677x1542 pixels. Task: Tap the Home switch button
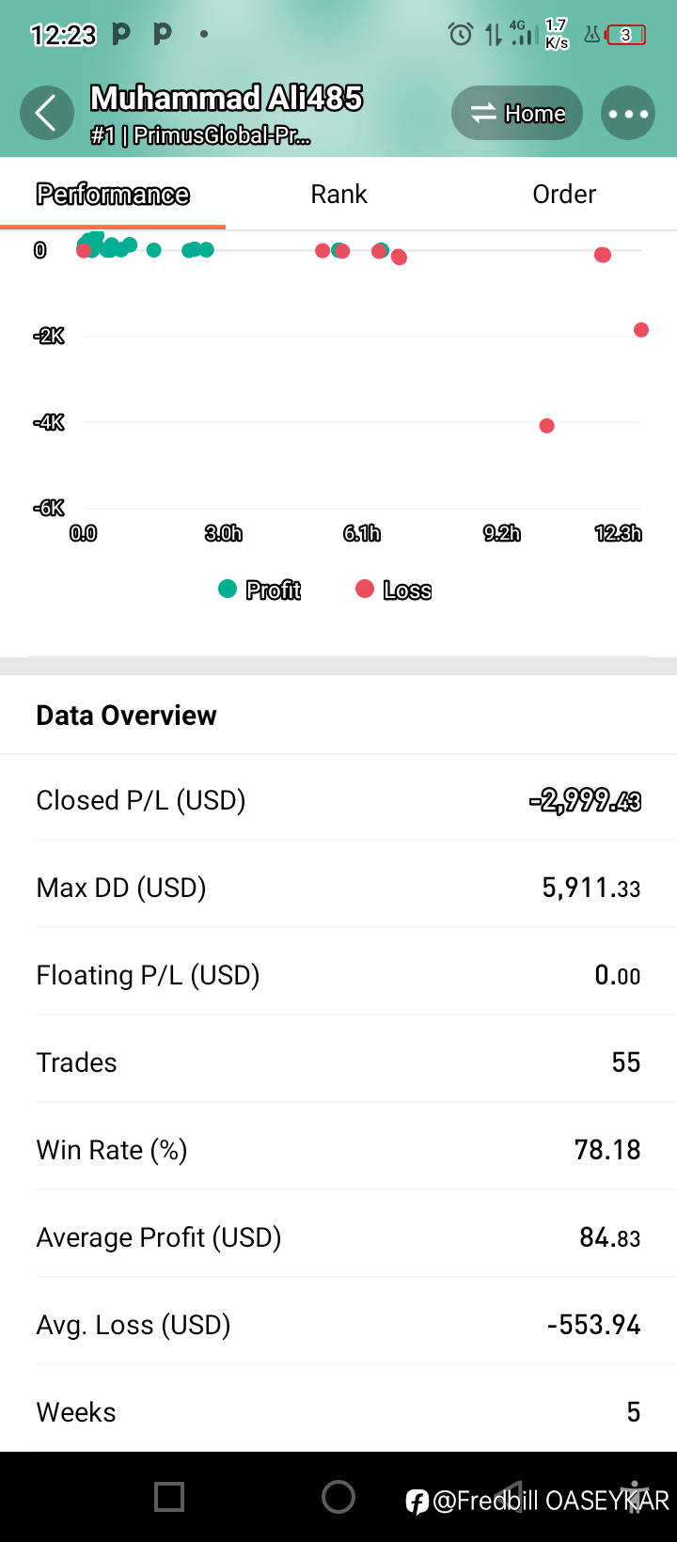pos(517,114)
